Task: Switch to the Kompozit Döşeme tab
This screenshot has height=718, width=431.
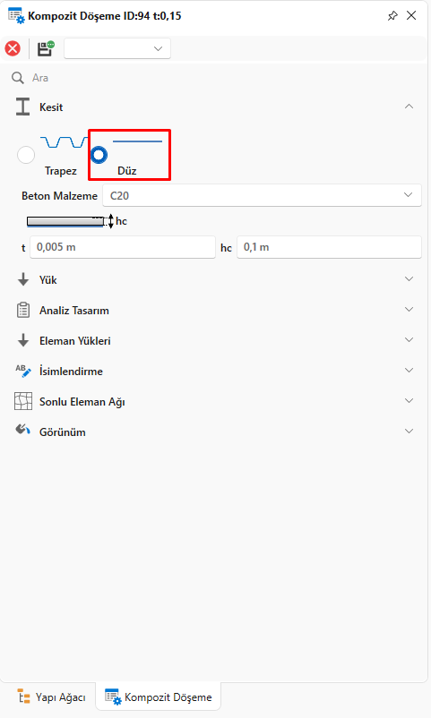Action: click(x=159, y=697)
